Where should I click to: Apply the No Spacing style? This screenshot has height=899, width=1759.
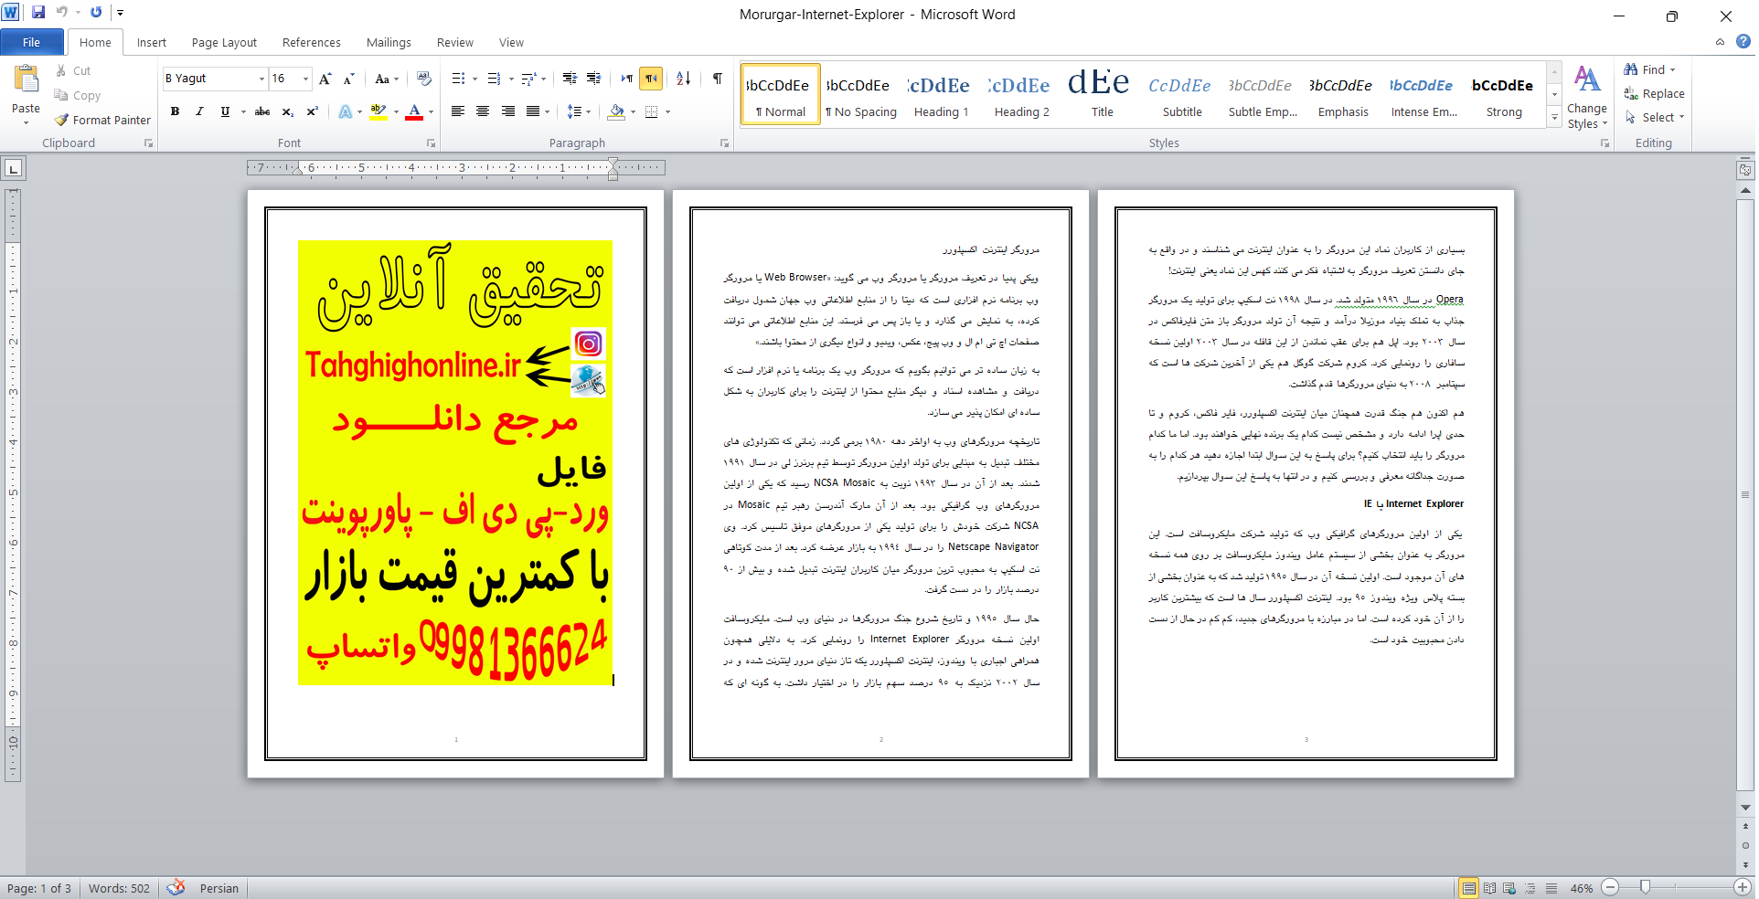click(860, 94)
